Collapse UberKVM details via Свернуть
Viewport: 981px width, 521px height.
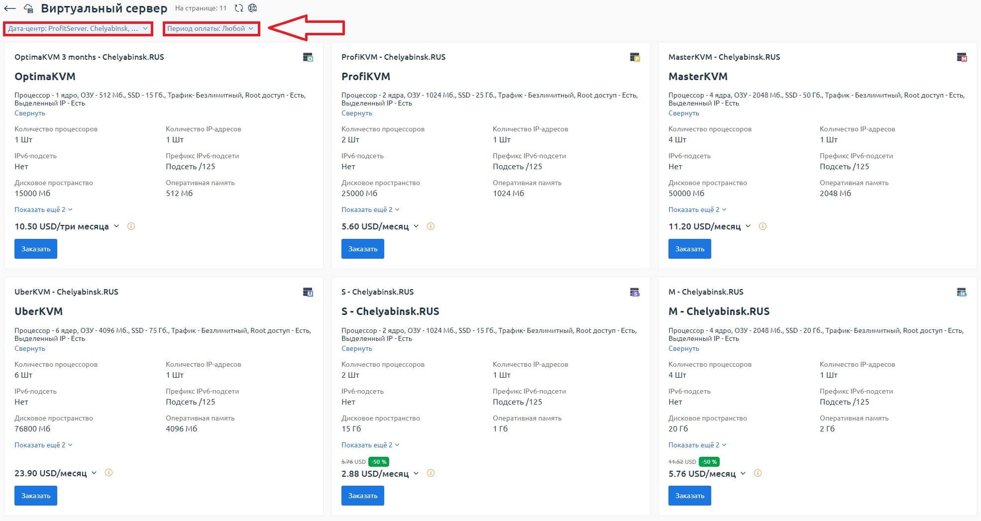(x=30, y=348)
